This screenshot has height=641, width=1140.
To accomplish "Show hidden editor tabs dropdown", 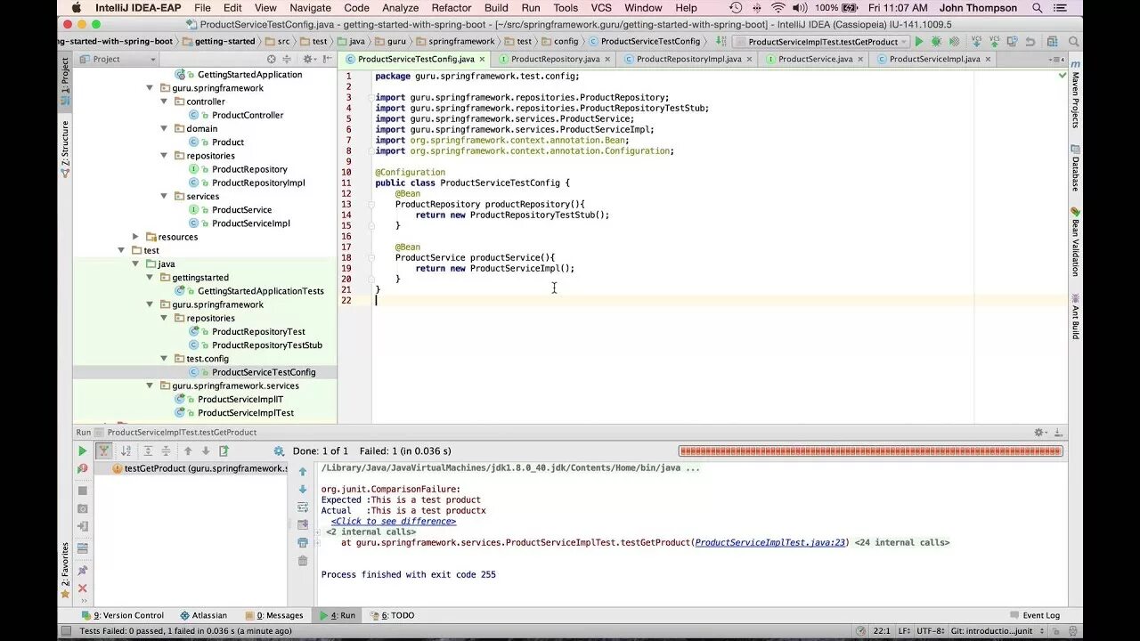I will (x=1058, y=59).
